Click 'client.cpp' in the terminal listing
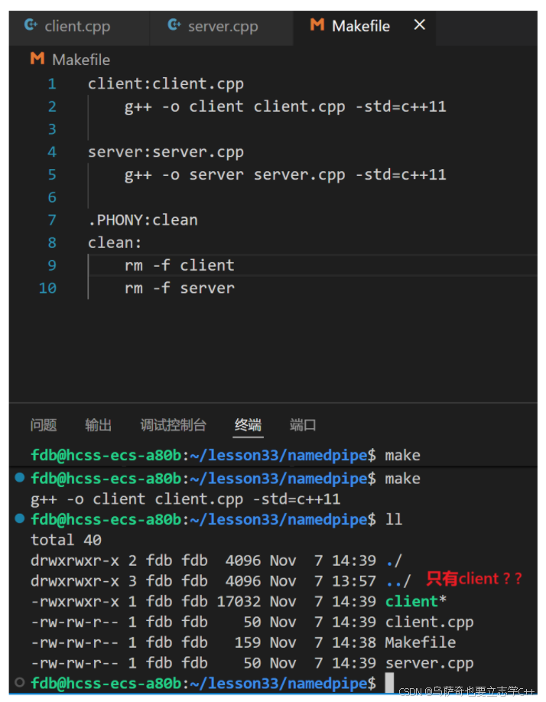The height and width of the screenshot is (702, 546). pyautogui.click(x=429, y=622)
